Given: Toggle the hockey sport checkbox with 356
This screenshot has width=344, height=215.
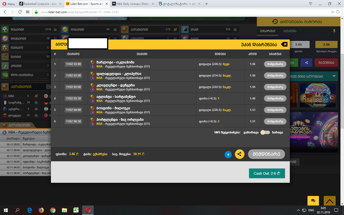Looking at the screenshot, I should pyautogui.click(x=235, y=30).
